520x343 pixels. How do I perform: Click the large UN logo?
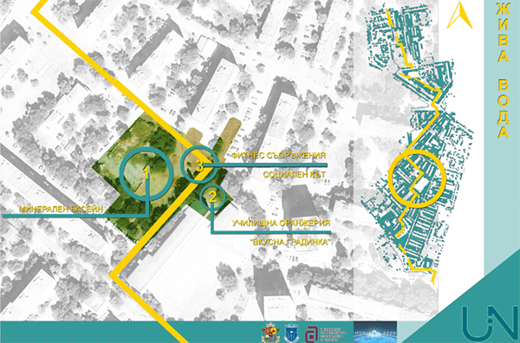pyautogui.click(x=490, y=322)
